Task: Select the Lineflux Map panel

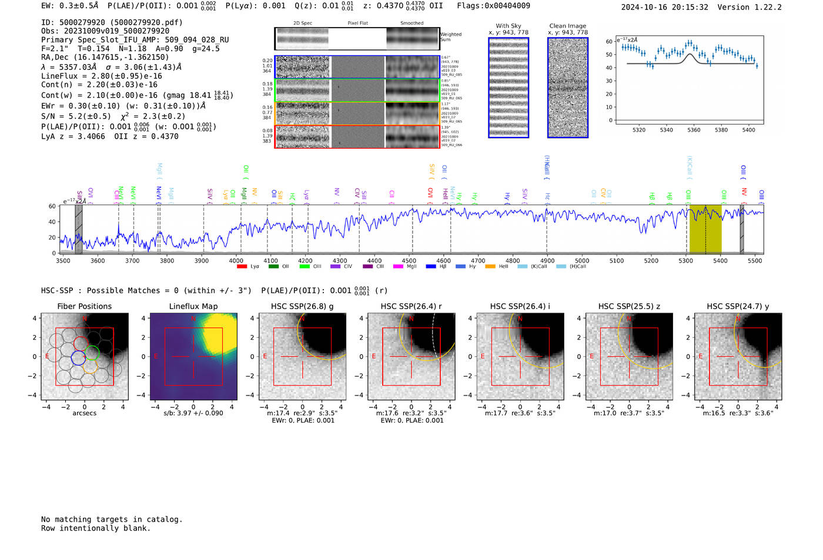Action: click(x=193, y=356)
